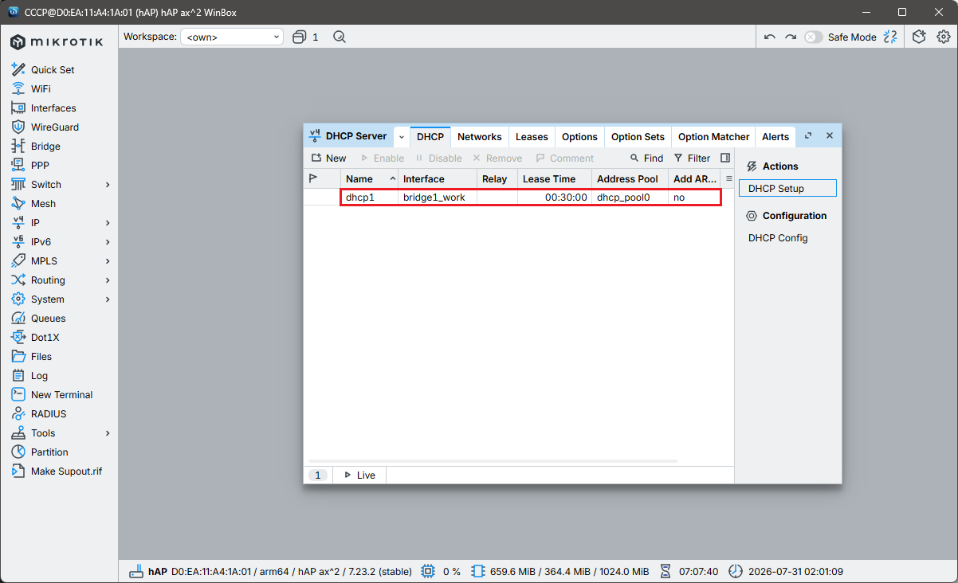Expand the System submenu
The height and width of the screenshot is (583, 958).
tap(108, 299)
